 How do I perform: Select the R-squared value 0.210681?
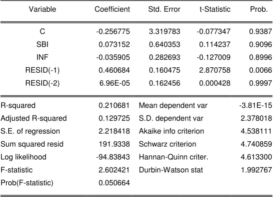pos(114,106)
